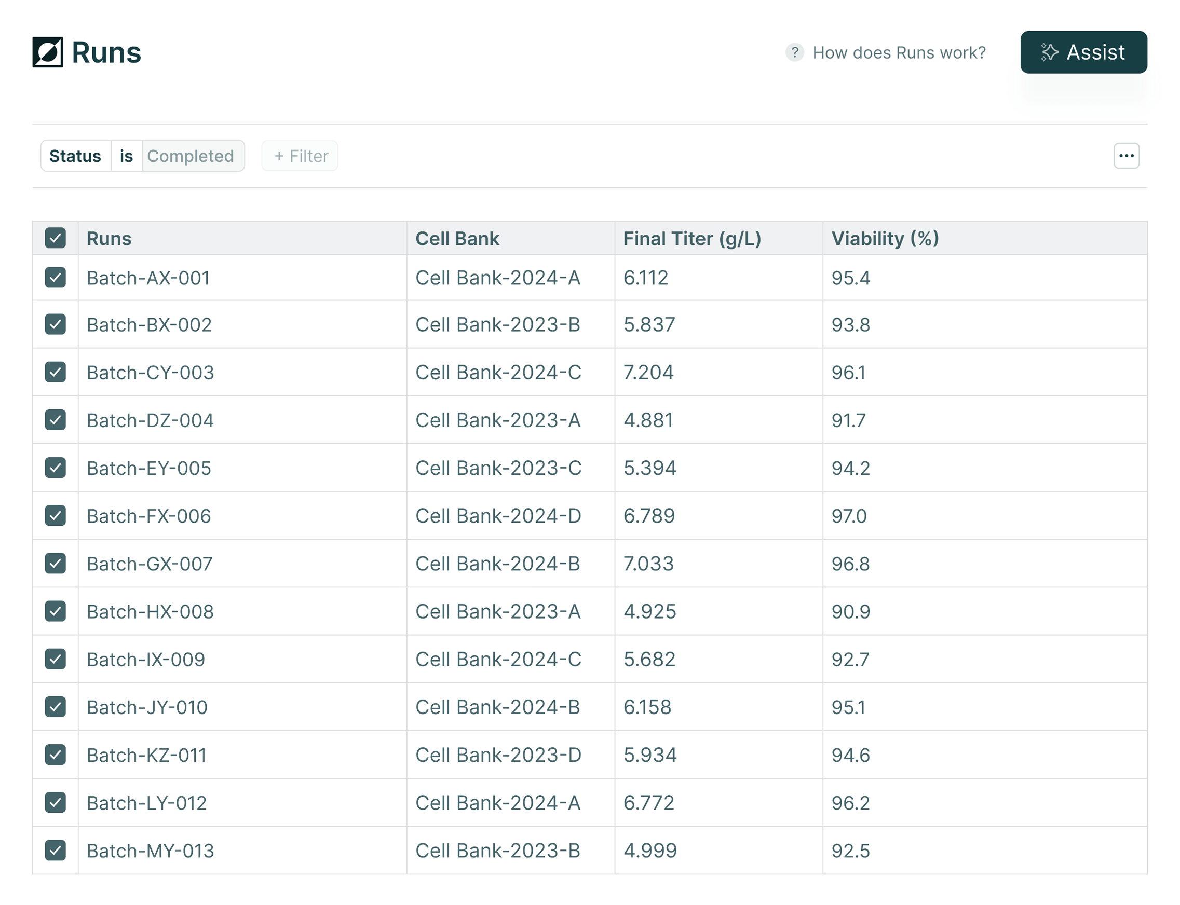The image size is (1180, 905).
Task: Sort by the Final Titer (g/L) column header
Action: coord(692,238)
